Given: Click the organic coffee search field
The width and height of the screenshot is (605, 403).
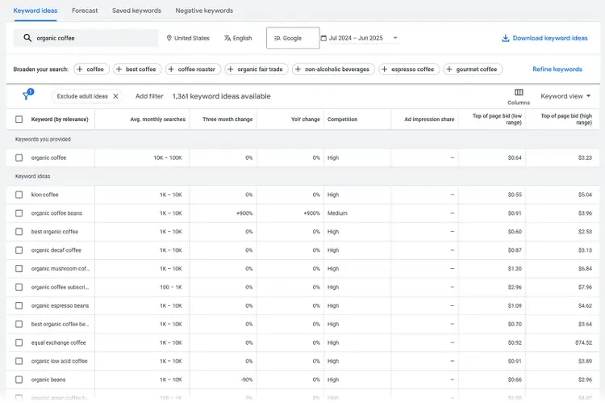Looking at the screenshot, I should (86, 38).
